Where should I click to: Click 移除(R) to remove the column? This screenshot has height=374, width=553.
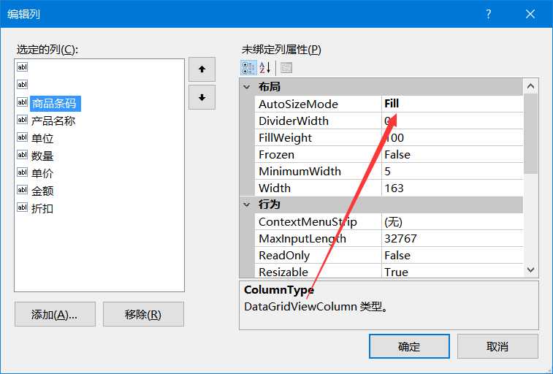click(143, 314)
